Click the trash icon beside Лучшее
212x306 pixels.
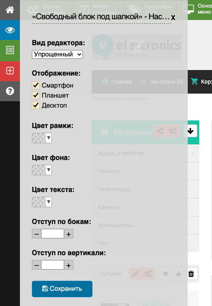pos(191,274)
